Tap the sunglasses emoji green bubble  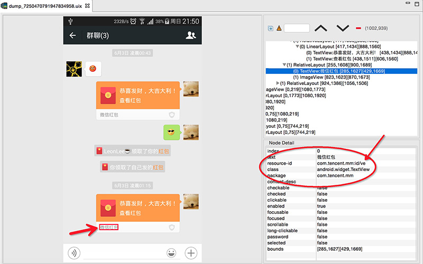(x=171, y=133)
